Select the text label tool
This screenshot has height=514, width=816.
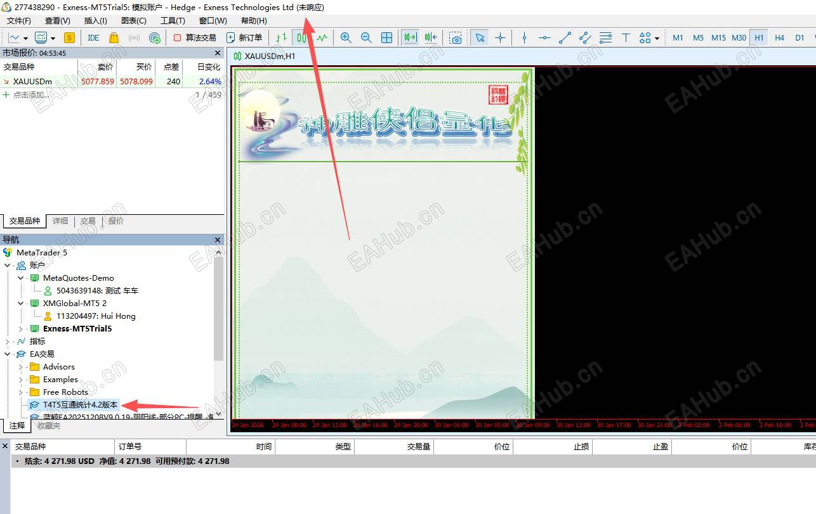[626, 37]
